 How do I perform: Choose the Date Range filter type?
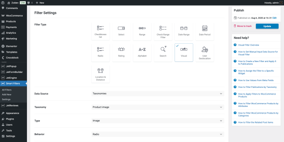coord(183,31)
